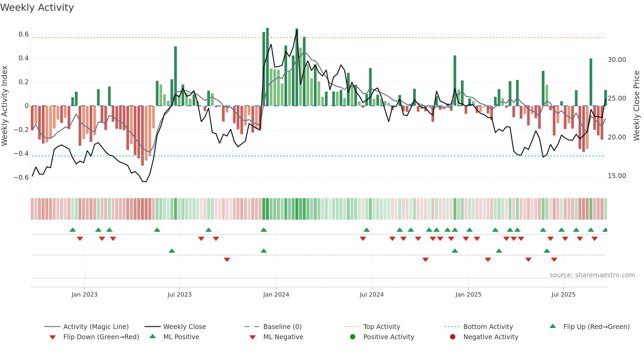Click Negative Activity red circle legend icon
This screenshot has width=644, height=362.
[453, 337]
